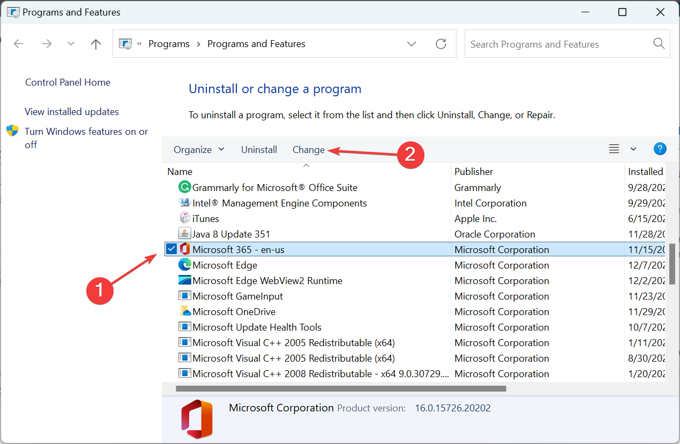Click the vertical scrollbar thumb of the program list

pos(672,264)
